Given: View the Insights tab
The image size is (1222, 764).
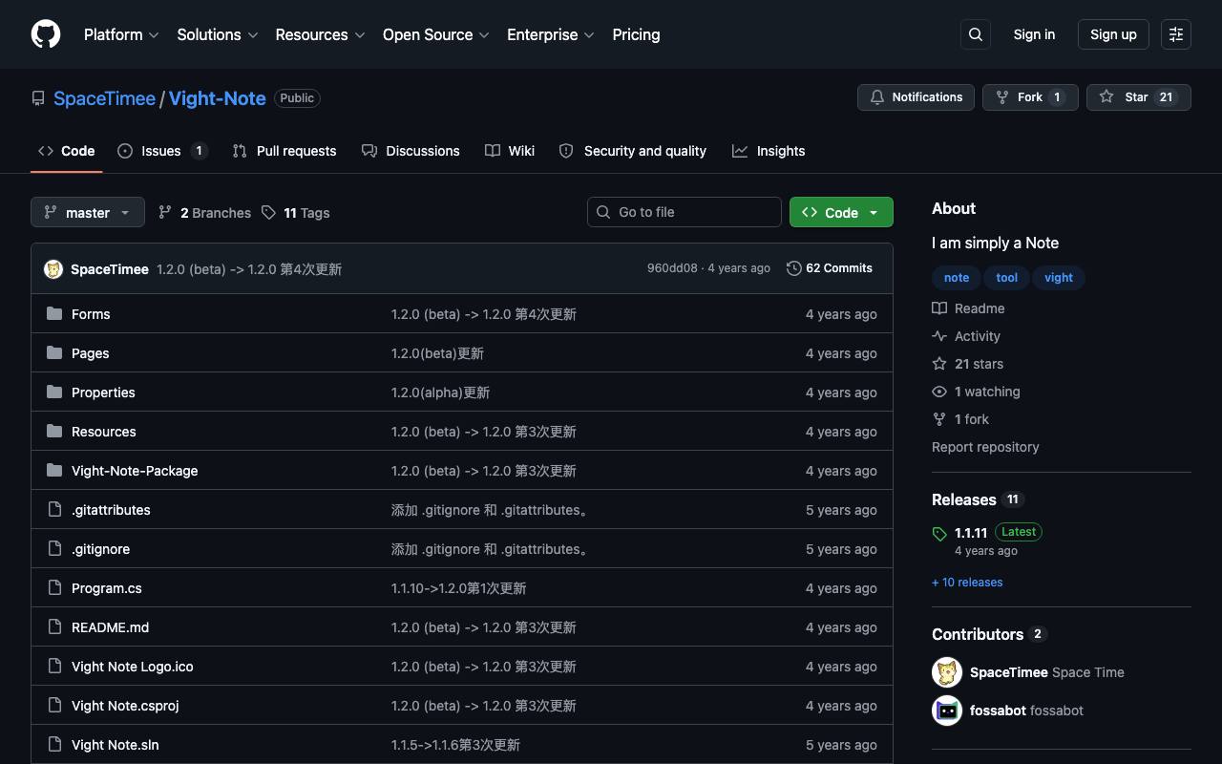Looking at the screenshot, I should (x=769, y=151).
